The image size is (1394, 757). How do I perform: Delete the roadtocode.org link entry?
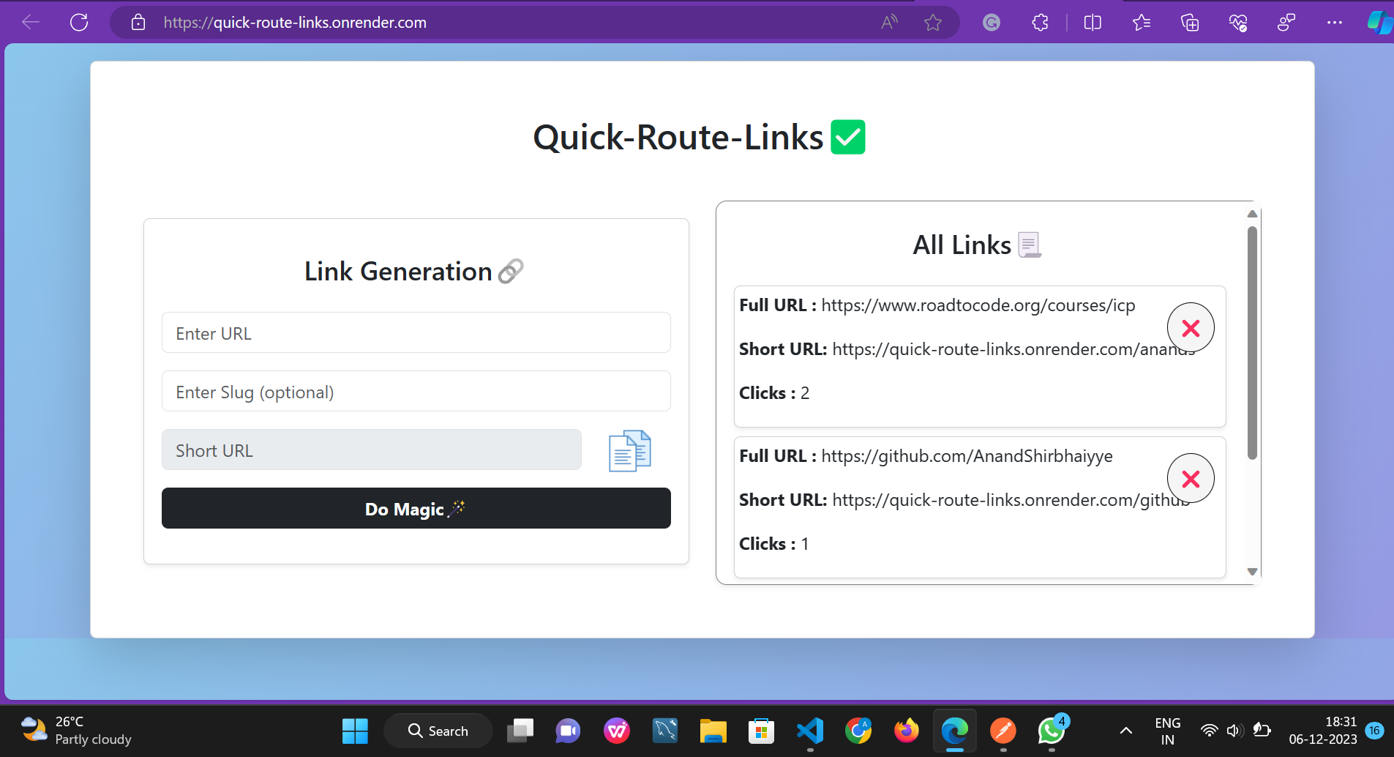pos(1191,327)
